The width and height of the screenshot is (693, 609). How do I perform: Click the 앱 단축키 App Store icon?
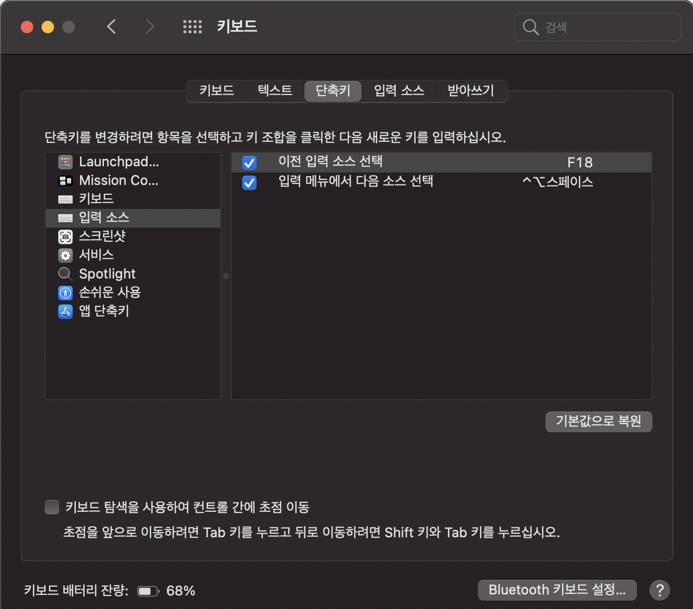[x=65, y=311]
